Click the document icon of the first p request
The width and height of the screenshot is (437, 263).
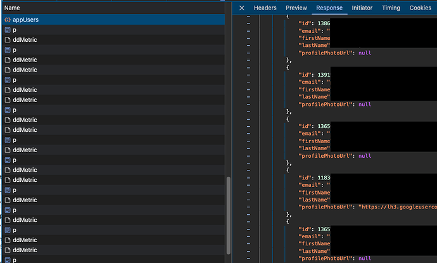pyautogui.click(x=8, y=30)
